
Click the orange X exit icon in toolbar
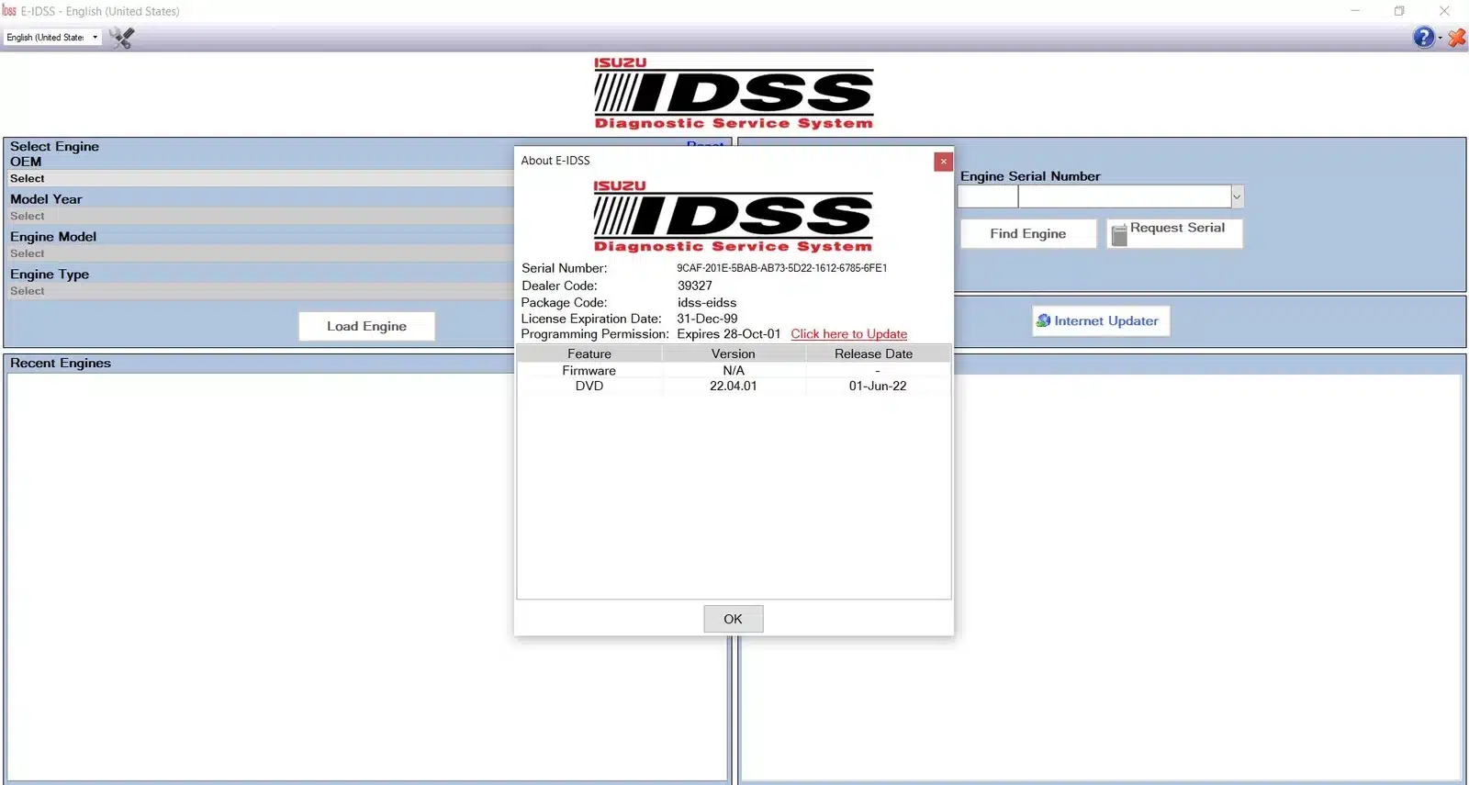pyautogui.click(x=1457, y=38)
